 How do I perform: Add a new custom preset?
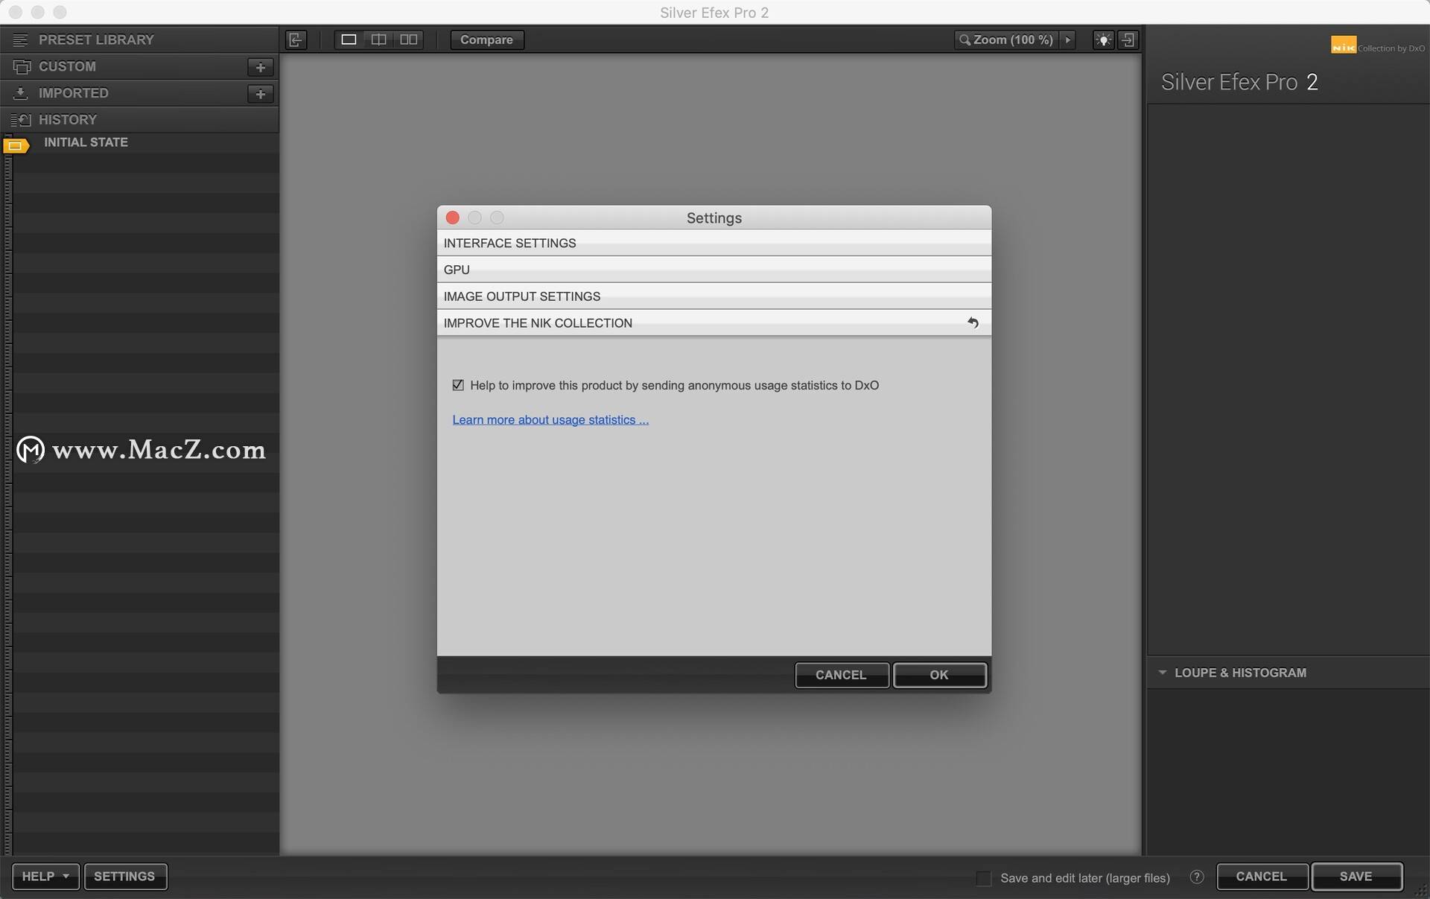[260, 67]
